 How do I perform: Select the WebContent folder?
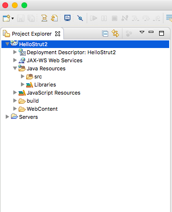point(42,109)
